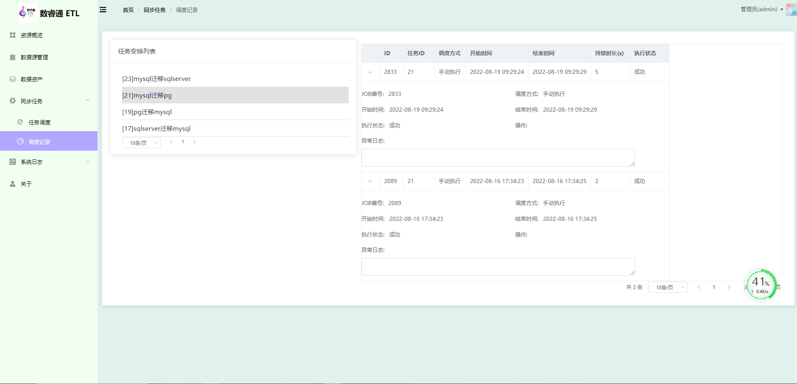The image size is (797, 384).
Task: Click 任务安排列表 panel title
Action: [x=137, y=51]
